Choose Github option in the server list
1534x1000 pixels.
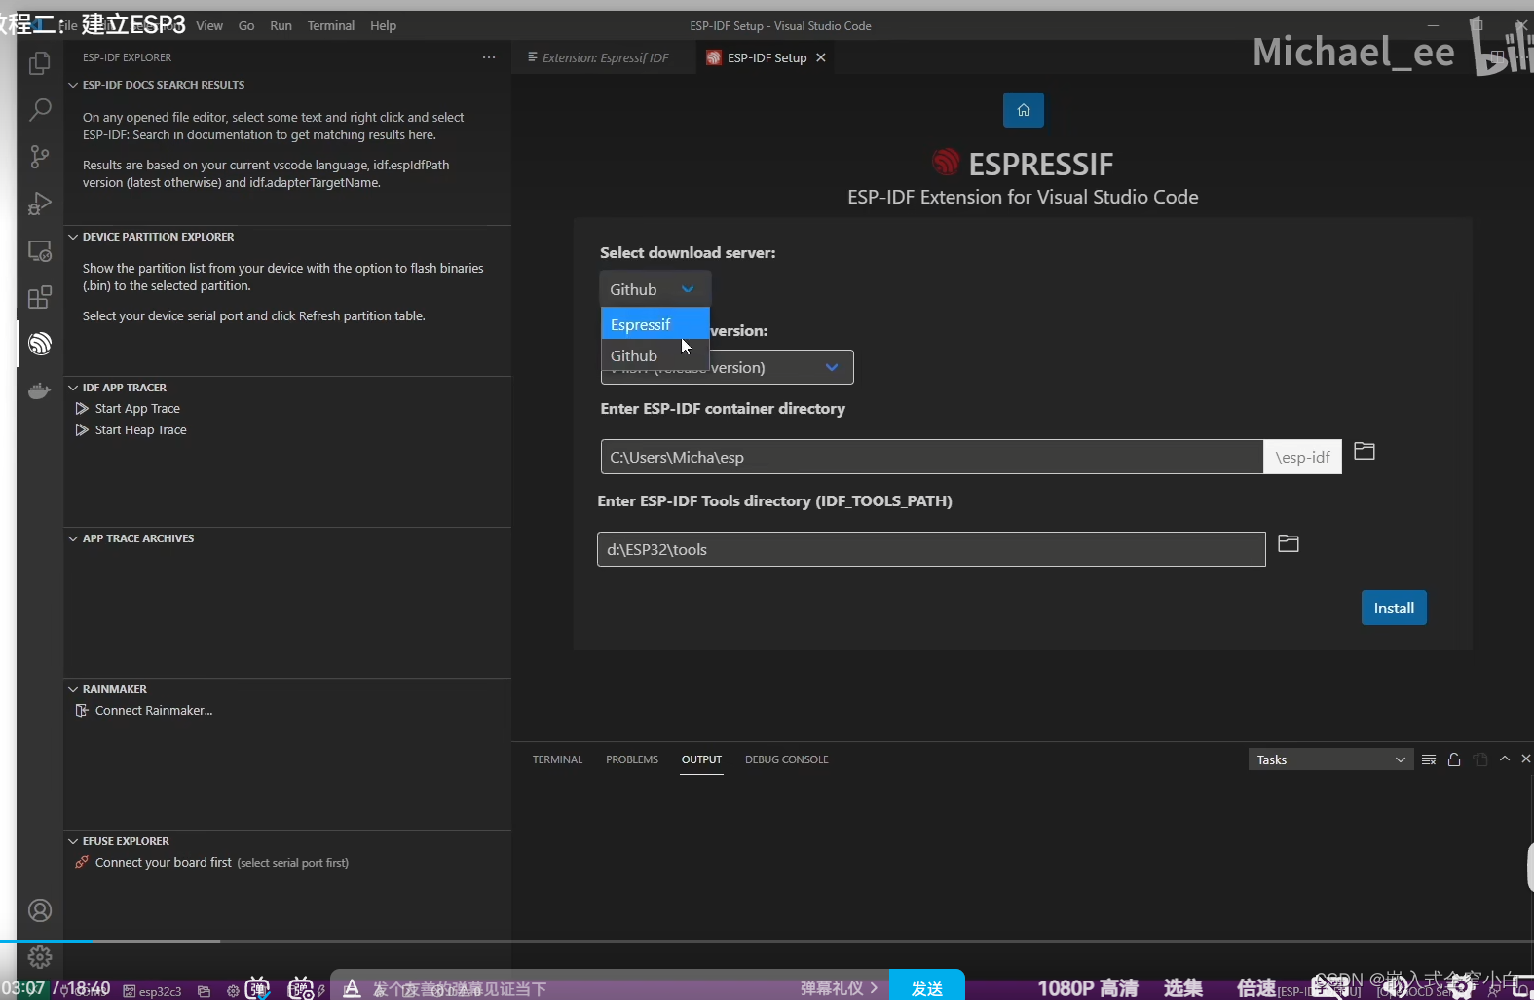point(655,355)
